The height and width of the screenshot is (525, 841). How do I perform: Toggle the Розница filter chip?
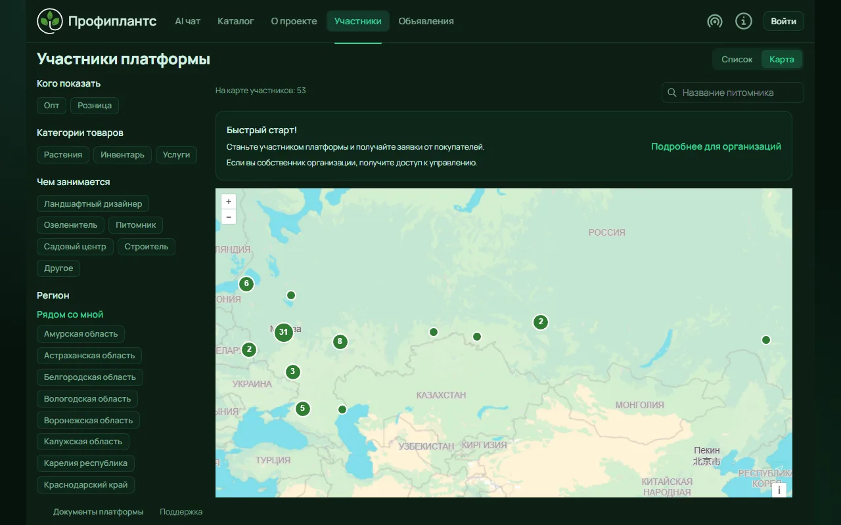click(x=95, y=106)
